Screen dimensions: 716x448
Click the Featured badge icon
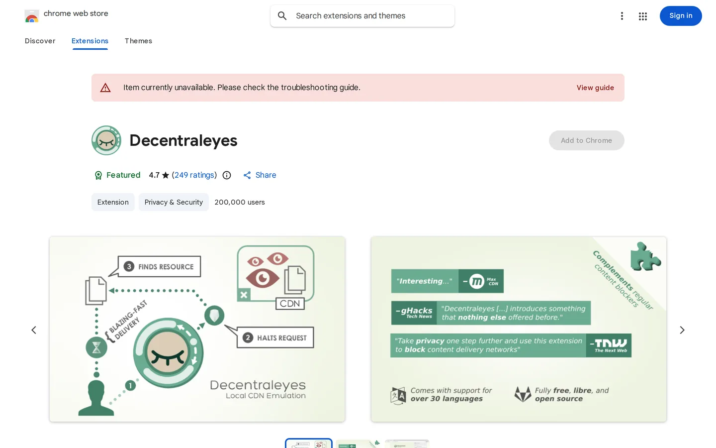point(98,175)
